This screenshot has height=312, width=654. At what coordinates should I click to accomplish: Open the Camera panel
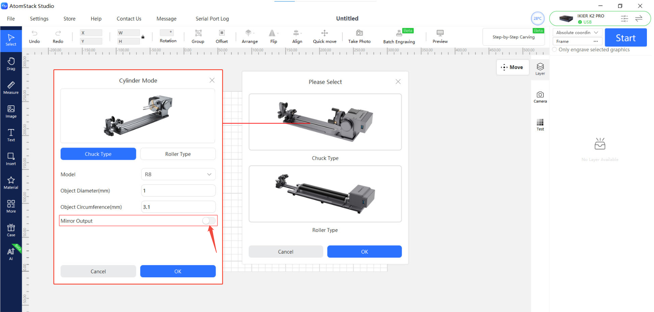pos(540,97)
